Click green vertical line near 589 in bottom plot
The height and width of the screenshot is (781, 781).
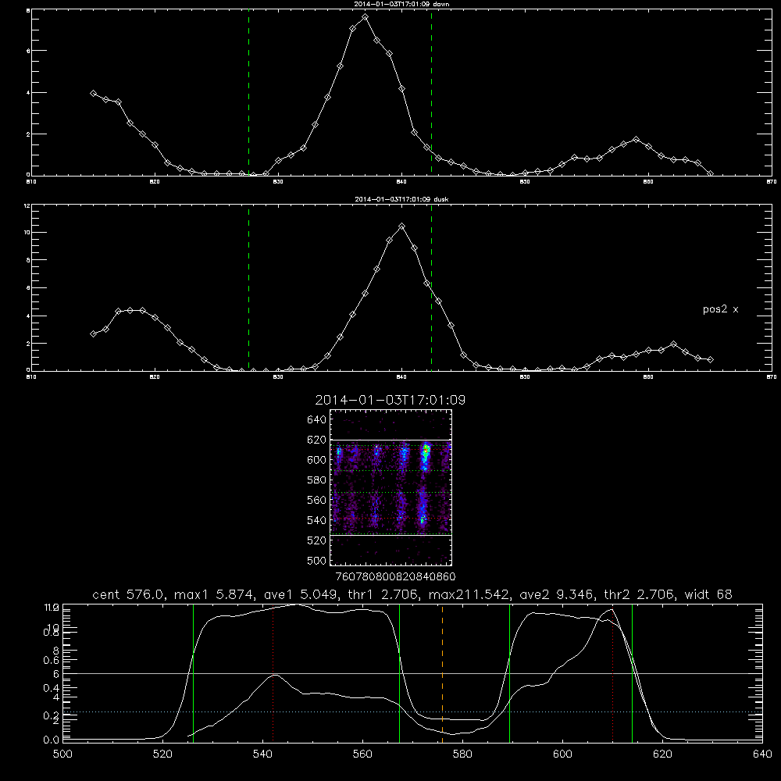[x=509, y=672]
